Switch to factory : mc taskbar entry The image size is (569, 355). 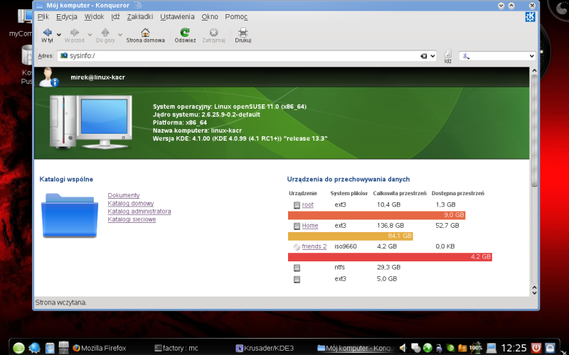click(176, 349)
